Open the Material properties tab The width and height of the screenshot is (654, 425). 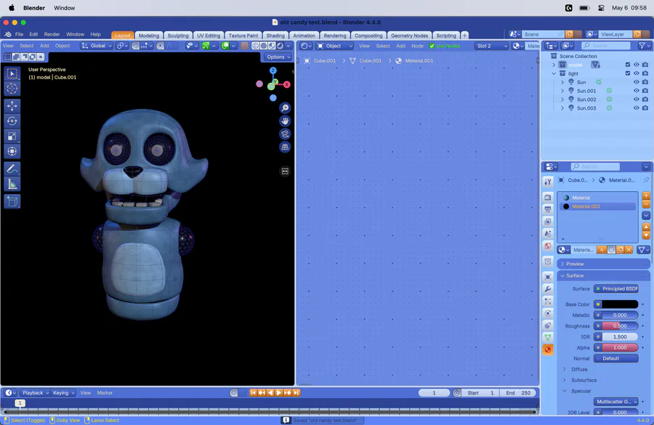548,349
